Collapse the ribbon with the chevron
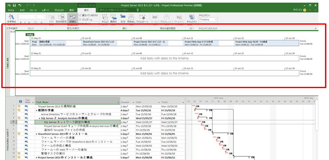Viewport: 329px width, 160px height. [x=316, y=28]
